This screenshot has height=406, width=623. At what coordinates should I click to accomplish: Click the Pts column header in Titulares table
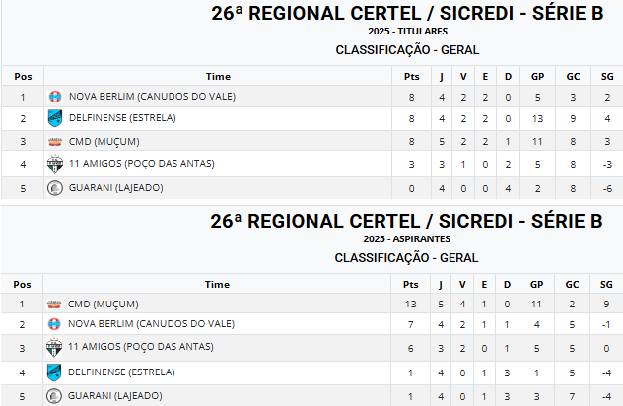[411, 76]
